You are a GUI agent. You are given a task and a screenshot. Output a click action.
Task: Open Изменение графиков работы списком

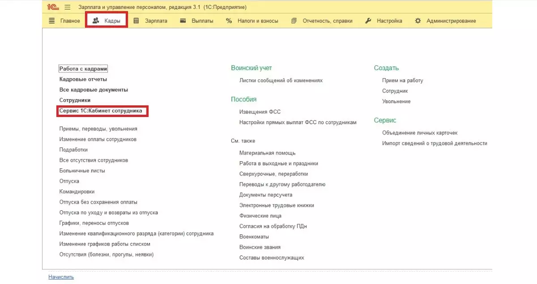point(105,244)
